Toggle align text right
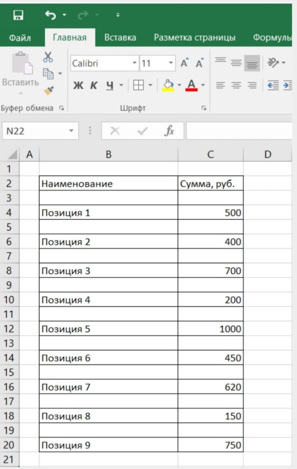 [252, 85]
